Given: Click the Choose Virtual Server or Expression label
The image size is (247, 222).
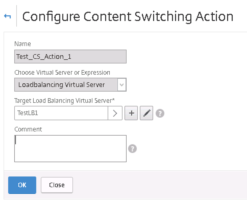Looking at the screenshot, I should [x=62, y=72].
